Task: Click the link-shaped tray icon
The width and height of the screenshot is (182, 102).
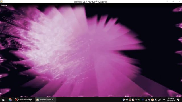Action: pos(160,99)
